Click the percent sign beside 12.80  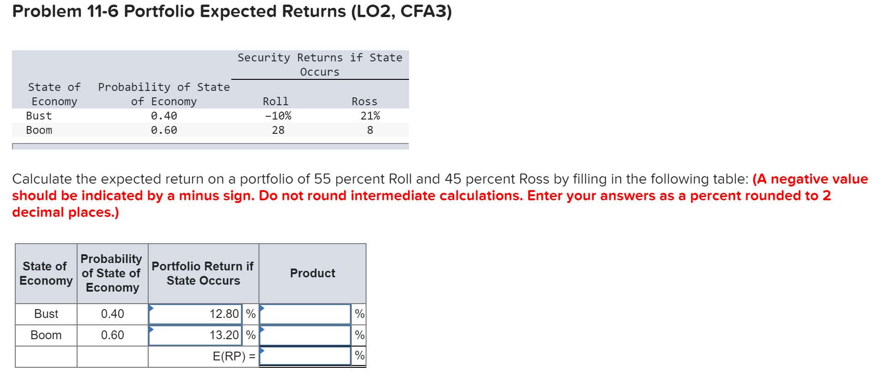(250, 314)
